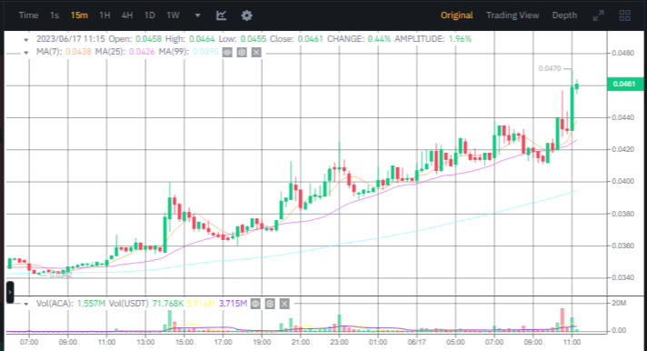
Task: Collapse the Vol(ACA) legend row
Action: [26, 304]
